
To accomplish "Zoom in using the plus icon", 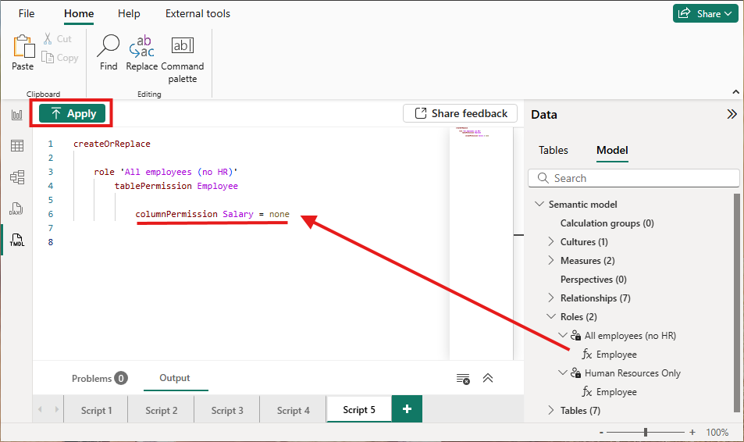I will tap(692, 433).
